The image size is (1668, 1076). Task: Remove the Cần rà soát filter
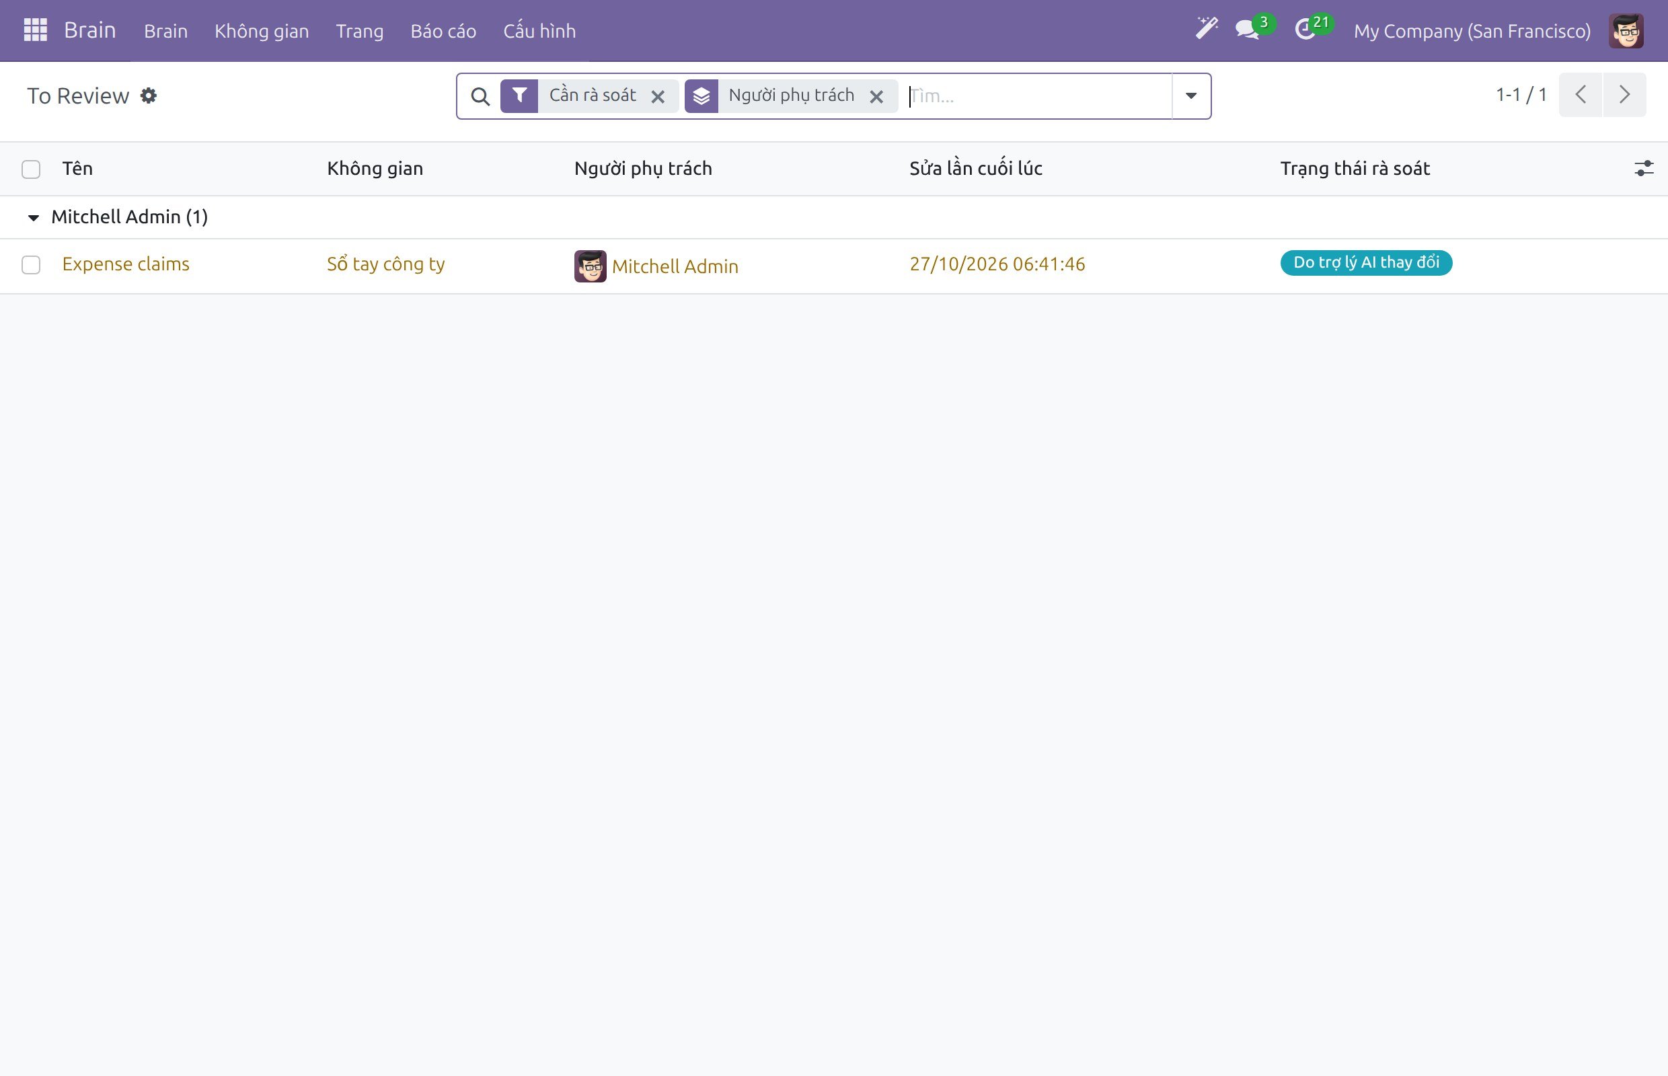(658, 96)
